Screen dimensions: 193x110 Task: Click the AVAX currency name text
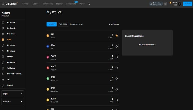53,67
